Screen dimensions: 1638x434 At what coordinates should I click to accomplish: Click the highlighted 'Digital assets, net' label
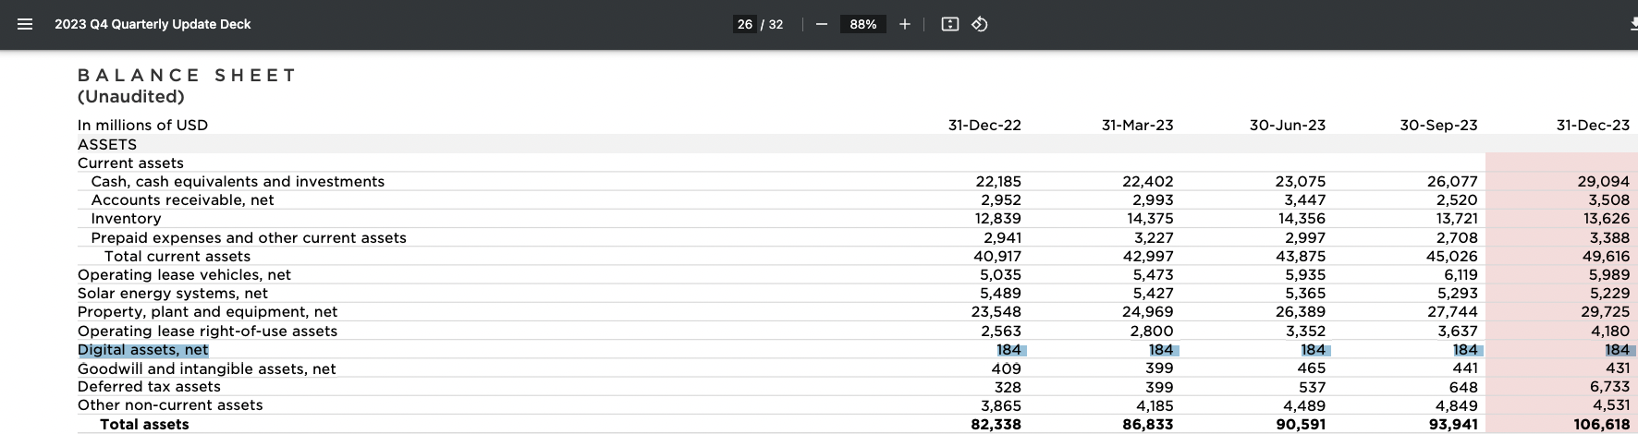pos(143,350)
